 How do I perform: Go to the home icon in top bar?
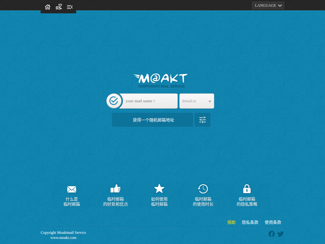pos(48,7)
